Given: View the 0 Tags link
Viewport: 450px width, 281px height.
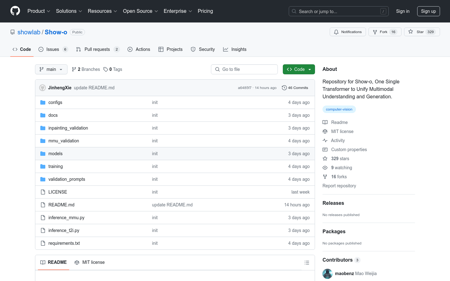Looking at the screenshot, I should pyautogui.click(x=113, y=69).
